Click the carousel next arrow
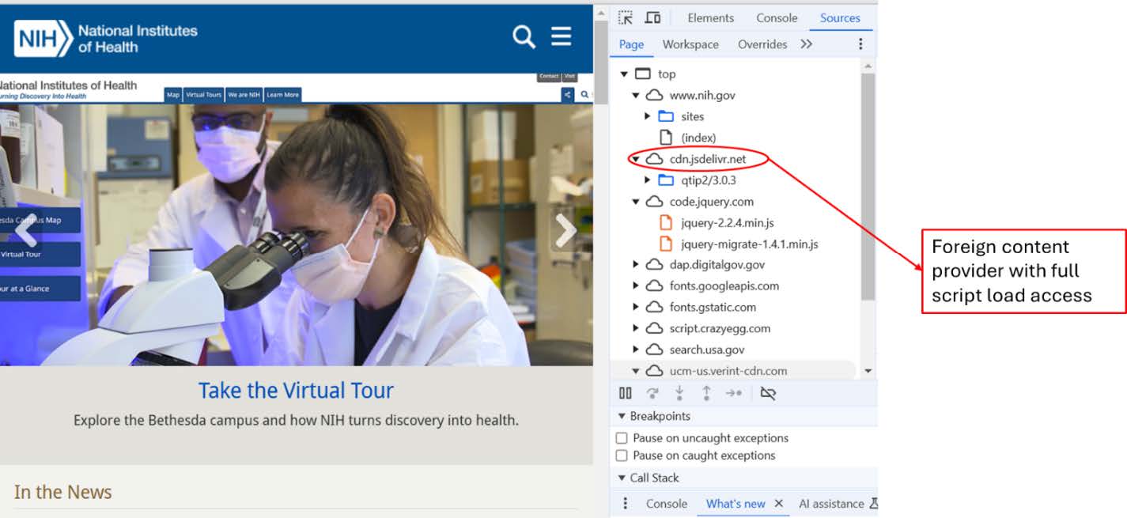 [x=565, y=231]
